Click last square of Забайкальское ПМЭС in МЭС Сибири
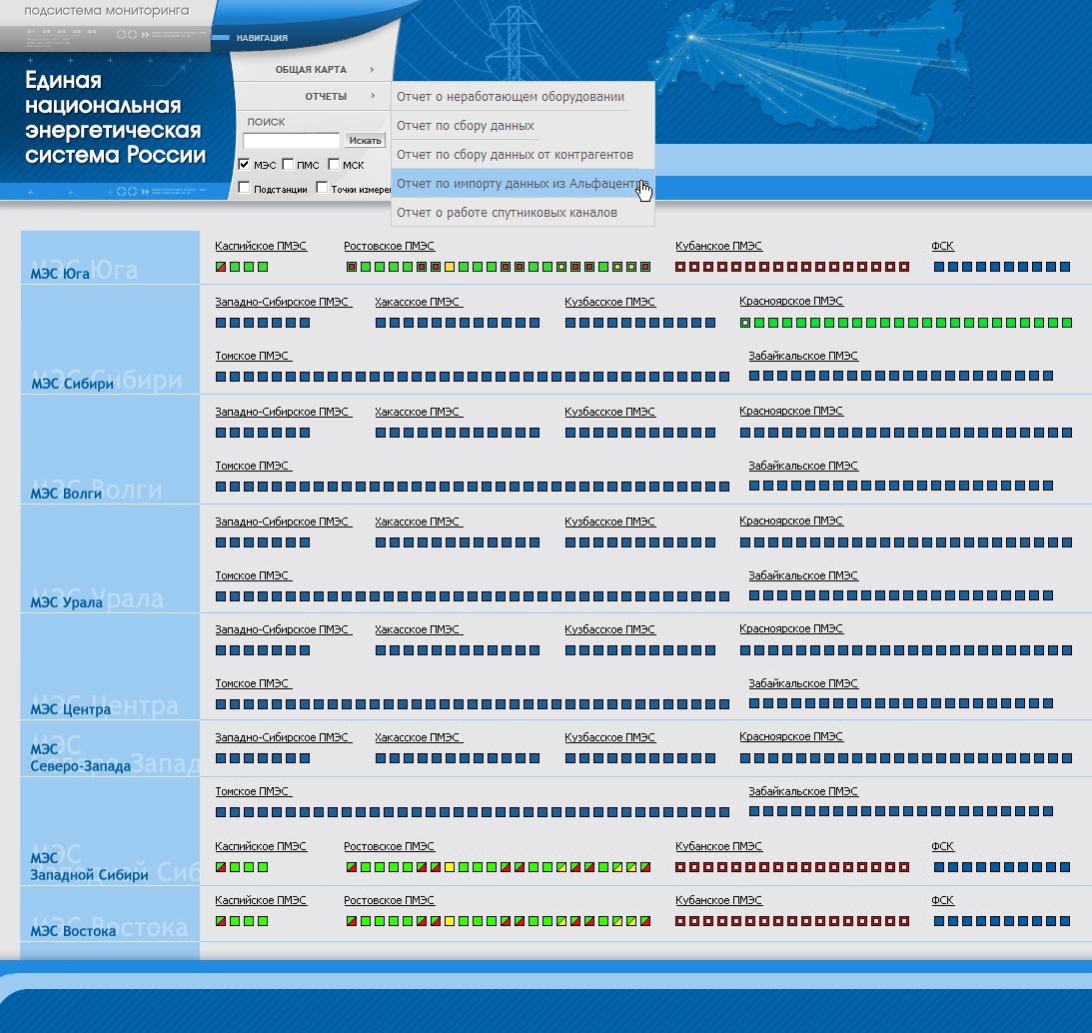The height and width of the screenshot is (1033, 1092). (1047, 377)
